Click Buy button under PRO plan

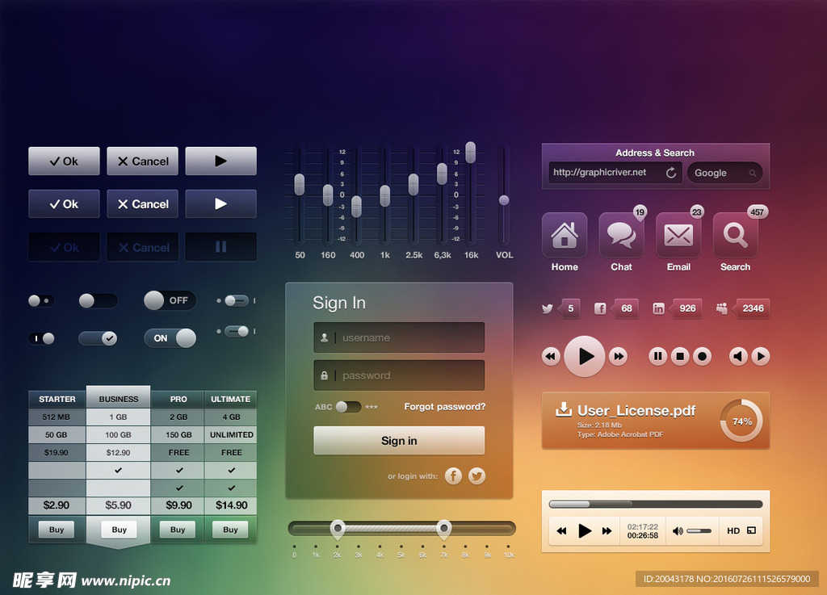coord(178,530)
